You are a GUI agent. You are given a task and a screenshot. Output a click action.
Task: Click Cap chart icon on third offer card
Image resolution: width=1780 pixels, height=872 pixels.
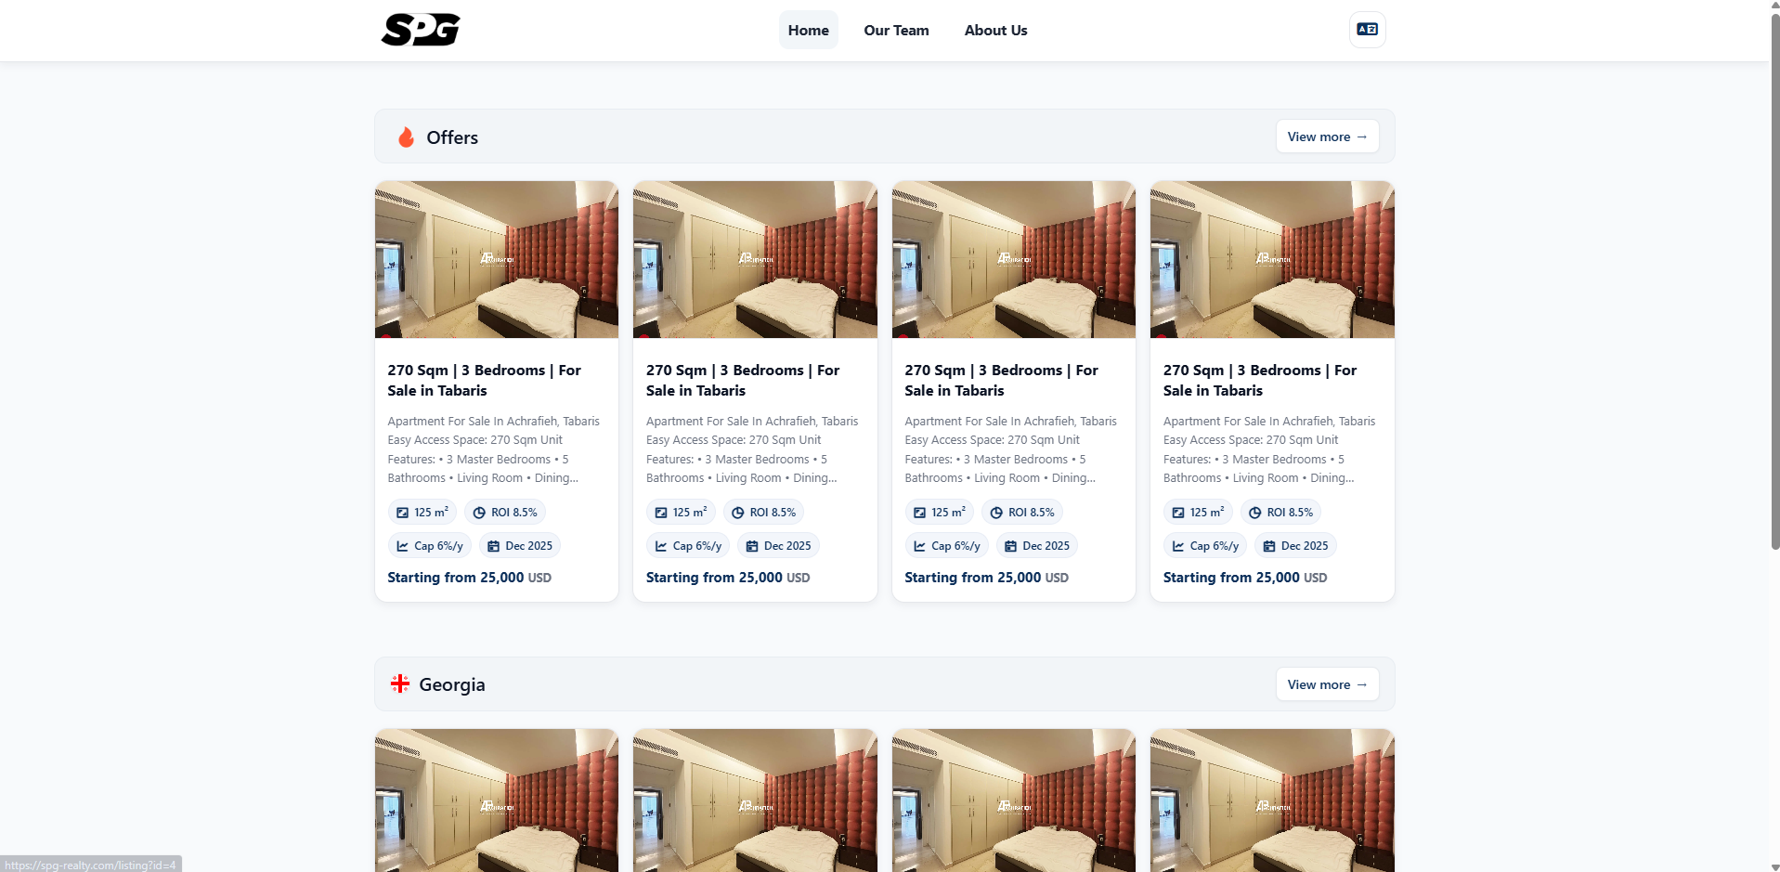[x=919, y=546]
